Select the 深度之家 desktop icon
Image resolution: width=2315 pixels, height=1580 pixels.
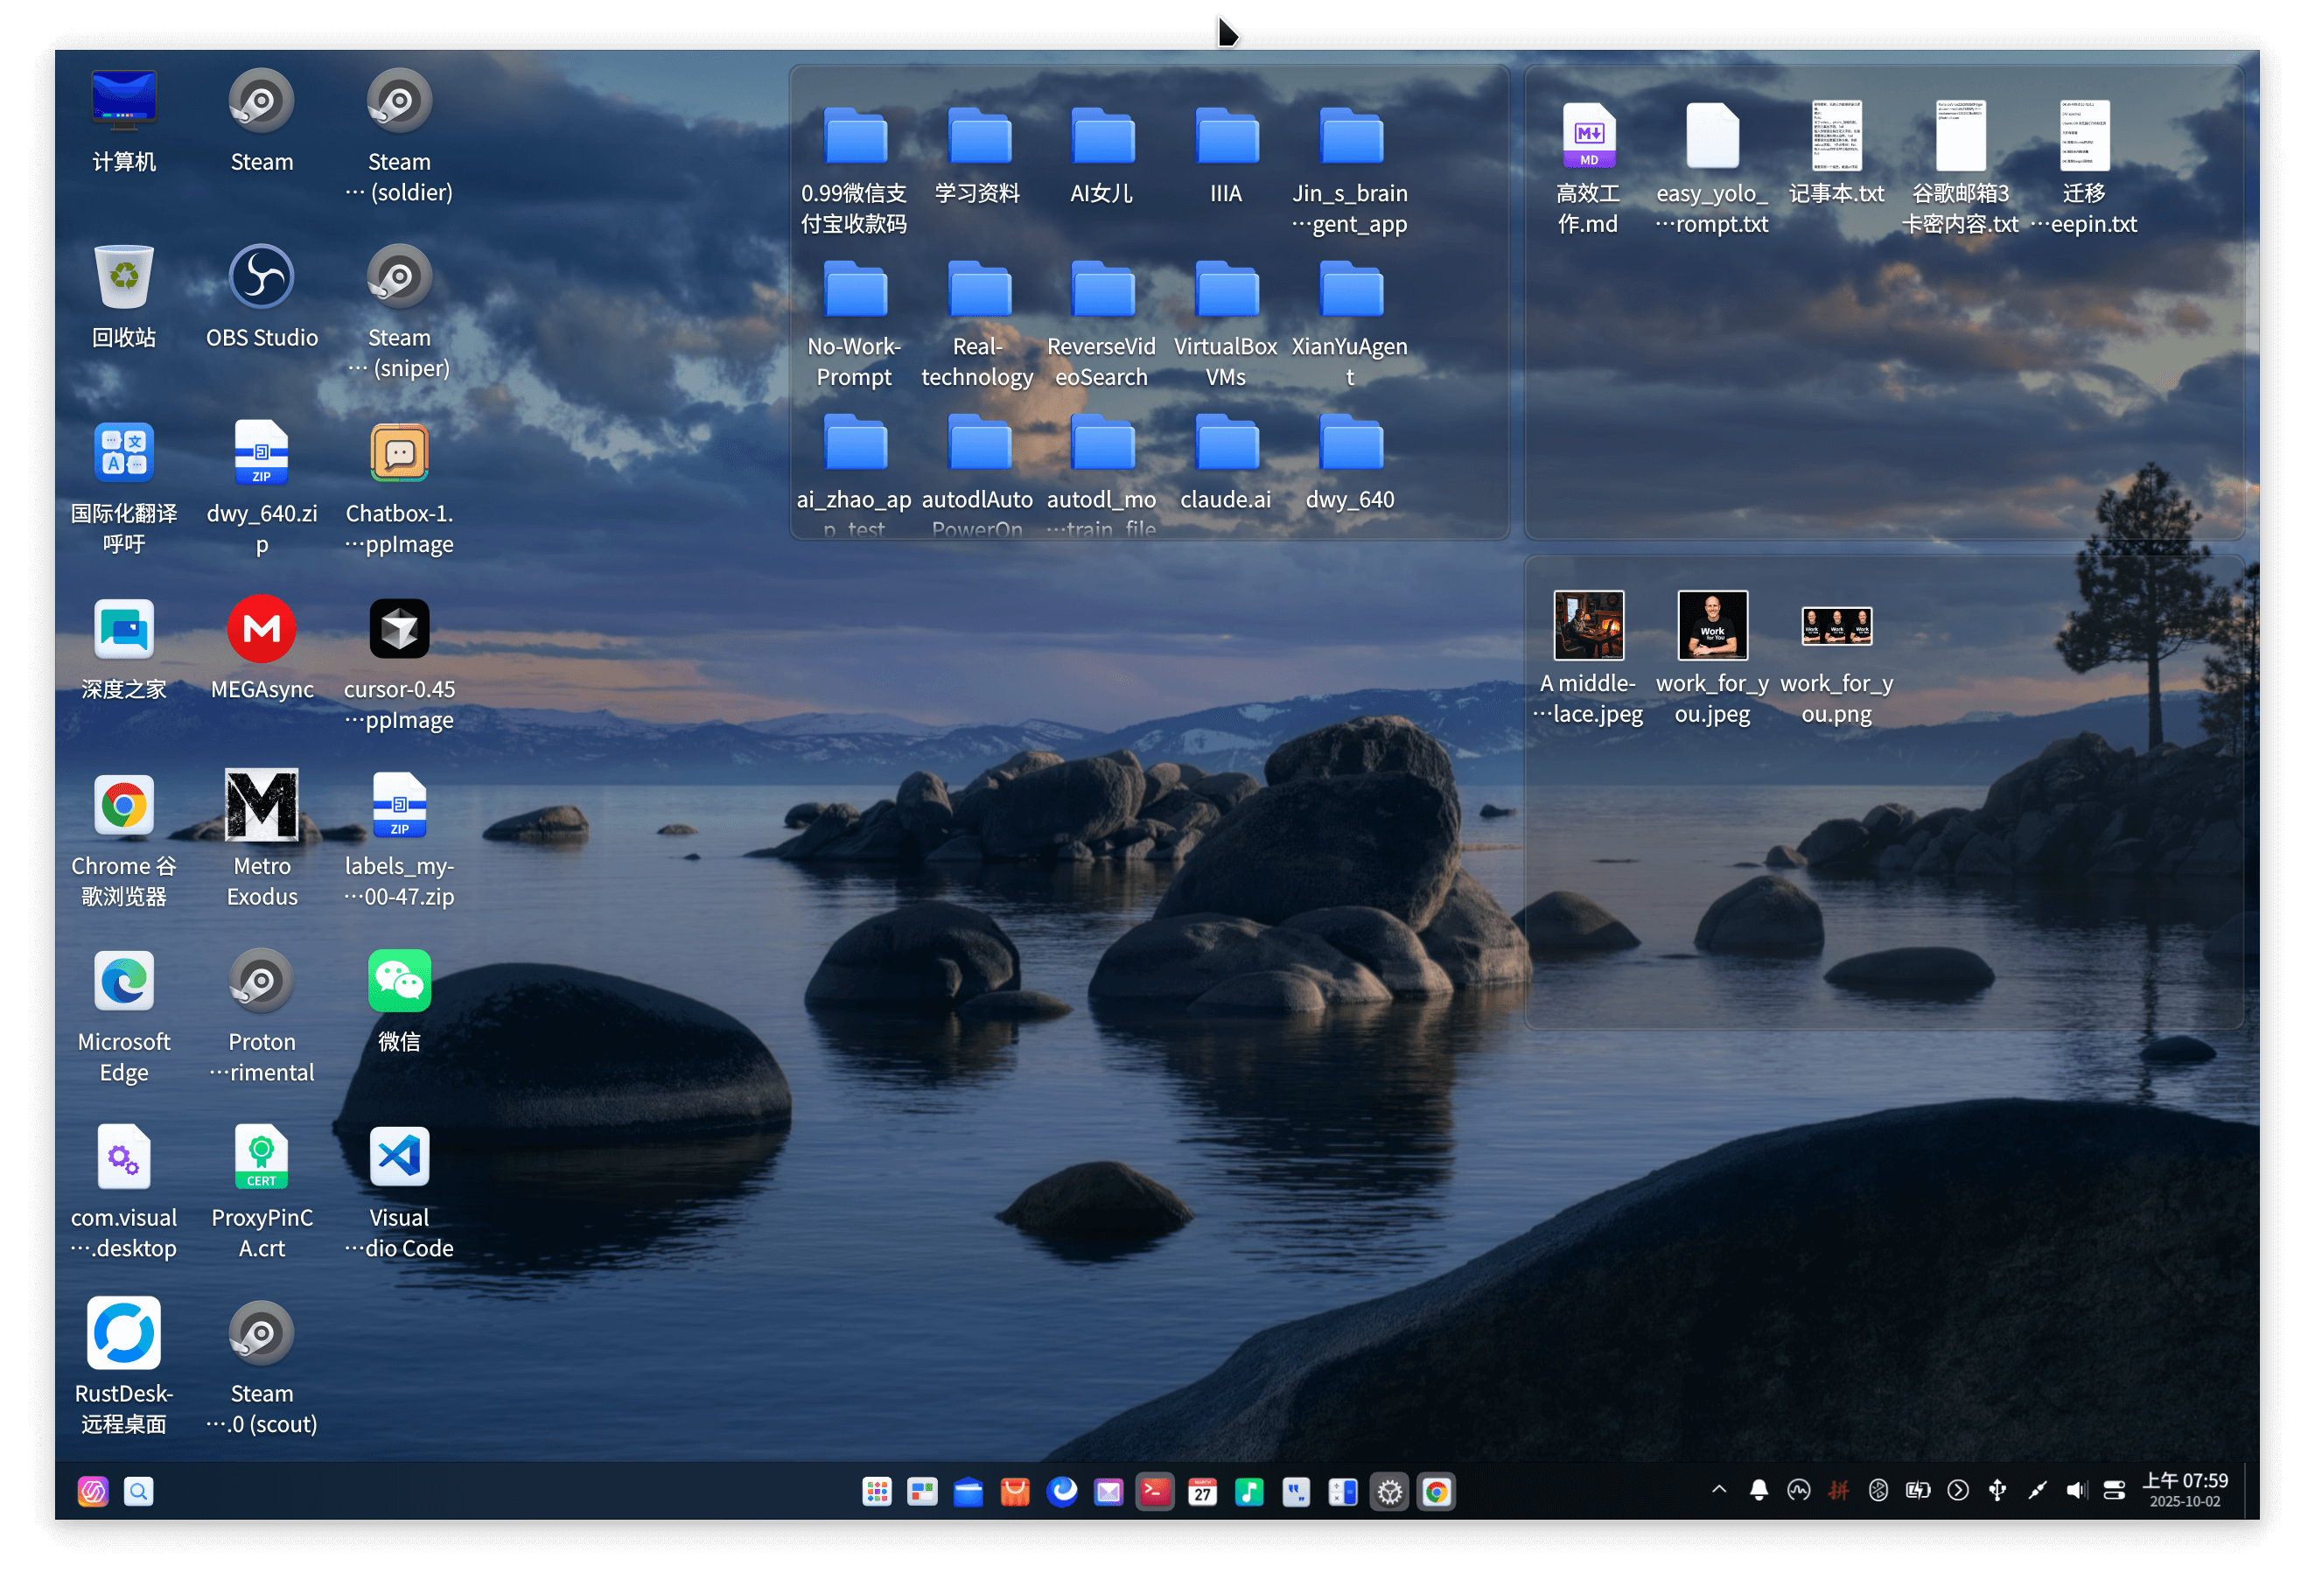click(124, 630)
